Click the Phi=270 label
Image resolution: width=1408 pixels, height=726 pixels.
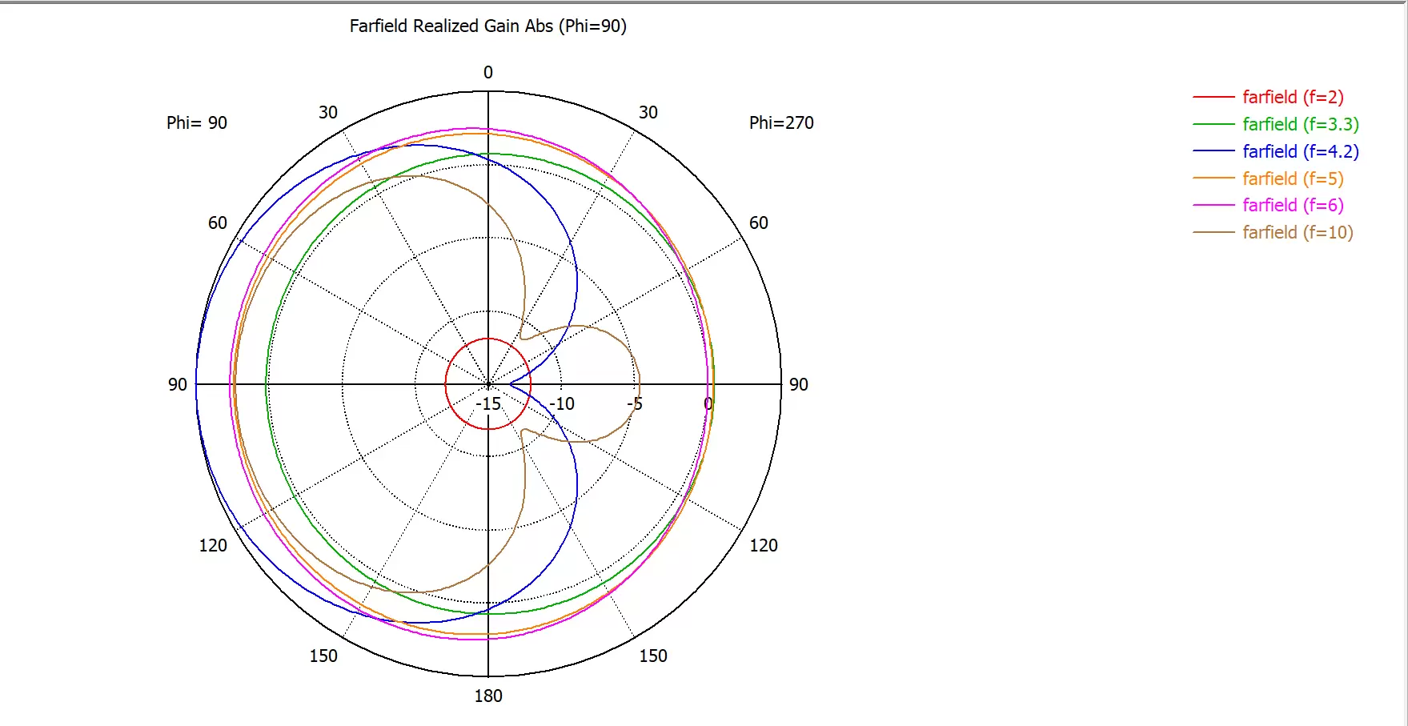coord(782,122)
